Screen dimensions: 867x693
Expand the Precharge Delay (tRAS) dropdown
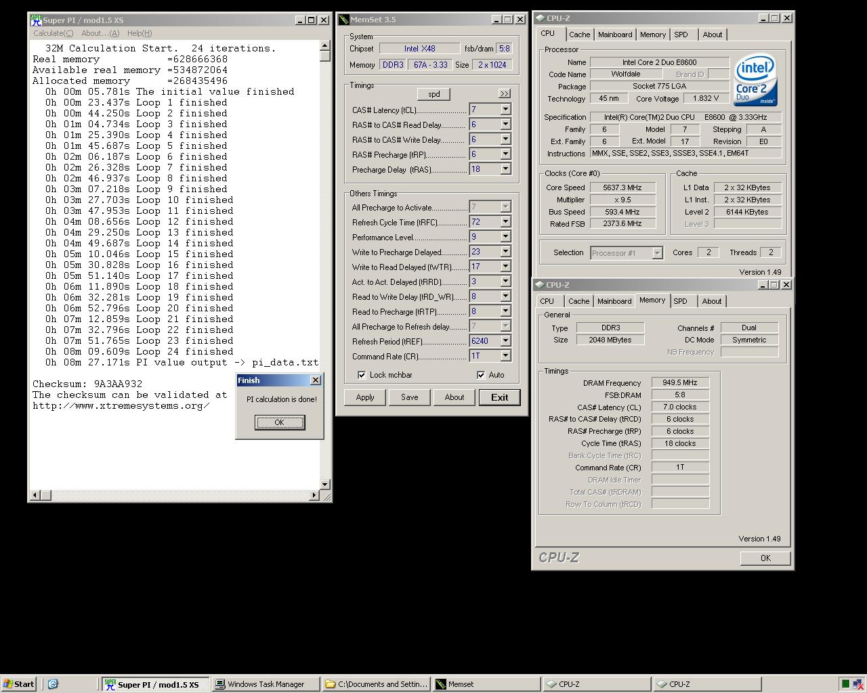tap(505, 169)
